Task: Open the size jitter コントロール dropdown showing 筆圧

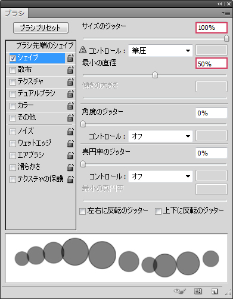Action: tap(160, 51)
